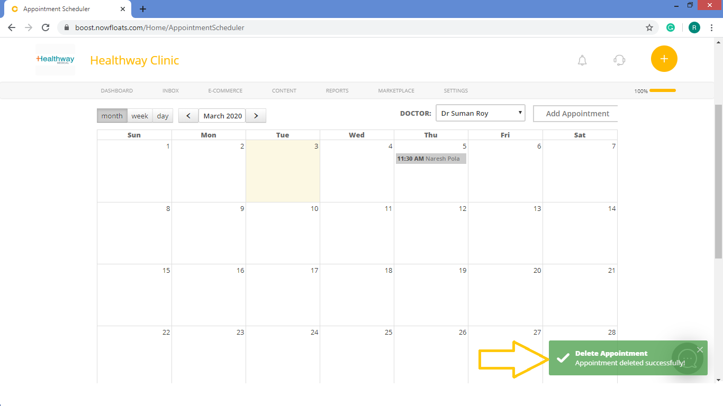
Task: Go to previous month
Action: 188,116
